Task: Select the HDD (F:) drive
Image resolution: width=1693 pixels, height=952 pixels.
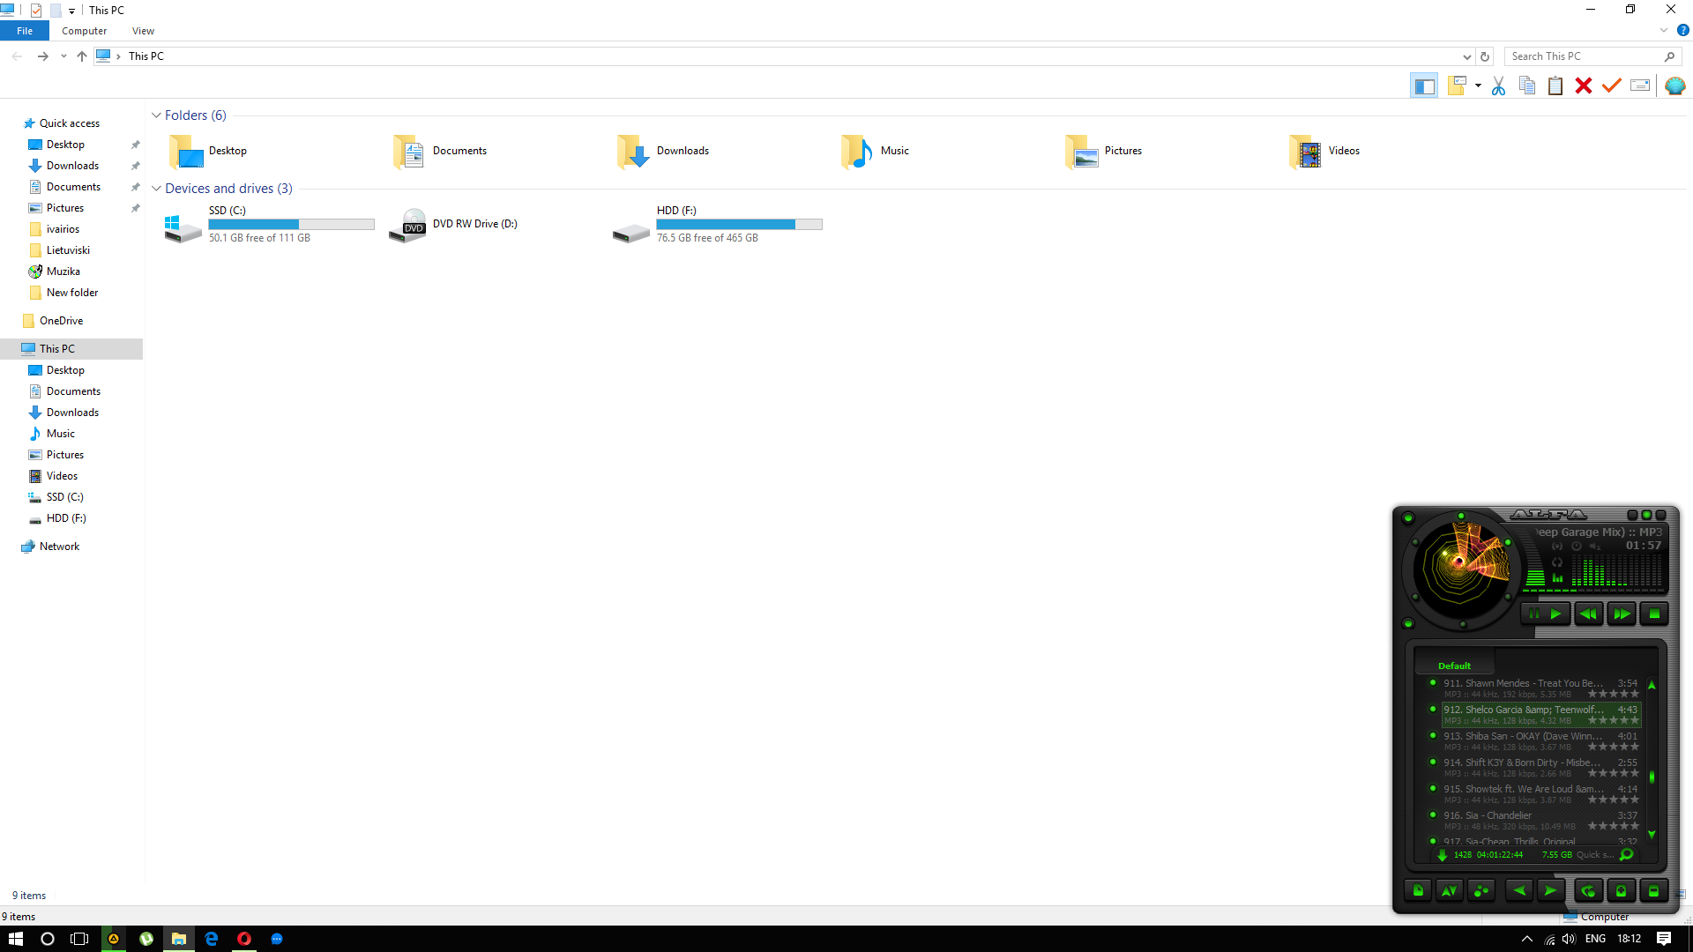Action: click(718, 224)
